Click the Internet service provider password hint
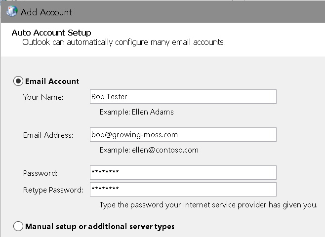The height and width of the screenshot is (237, 325). (x=208, y=205)
